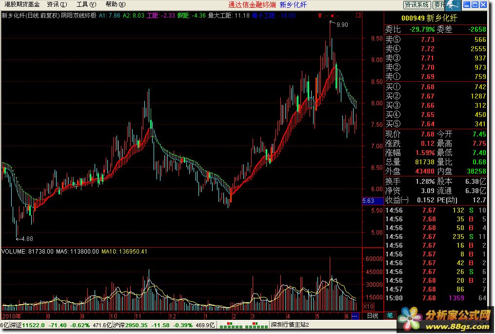The image size is (495, 334).
Task: Click the 外盘 43480 value
Action: 425,171
